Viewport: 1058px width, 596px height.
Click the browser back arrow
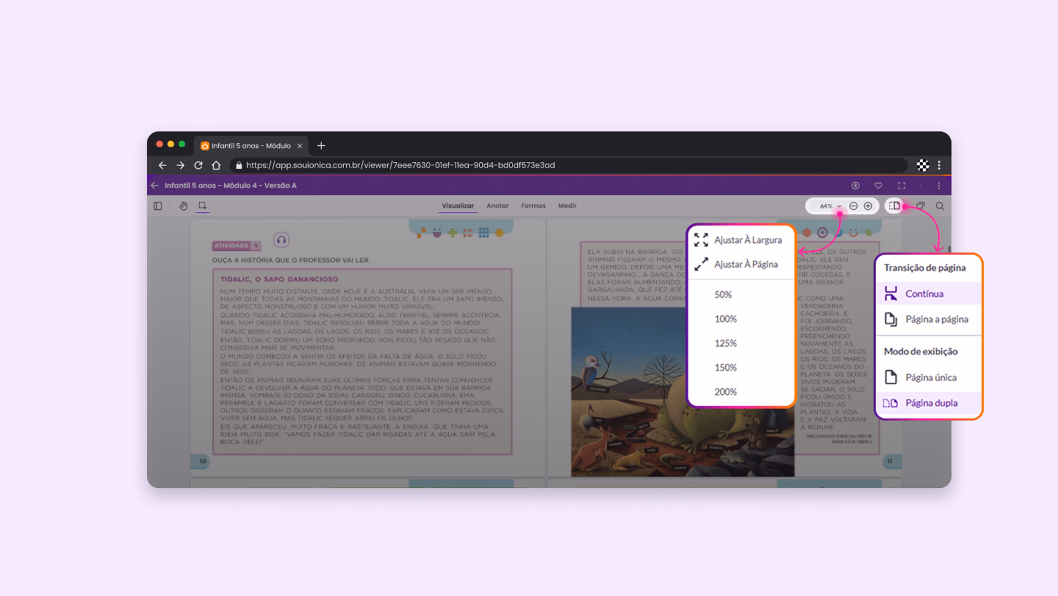click(x=162, y=166)
